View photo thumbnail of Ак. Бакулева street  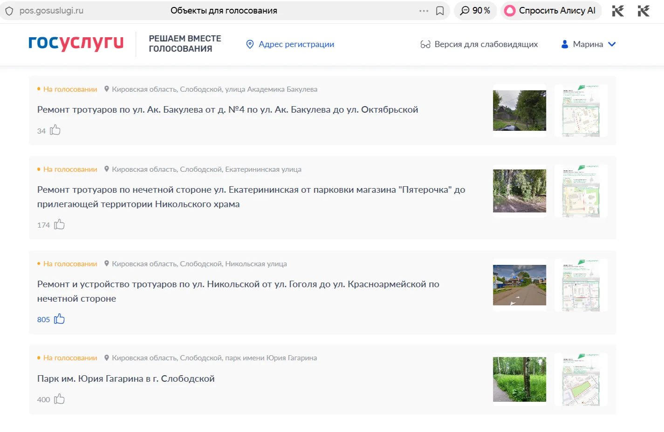tap(520, 110)
